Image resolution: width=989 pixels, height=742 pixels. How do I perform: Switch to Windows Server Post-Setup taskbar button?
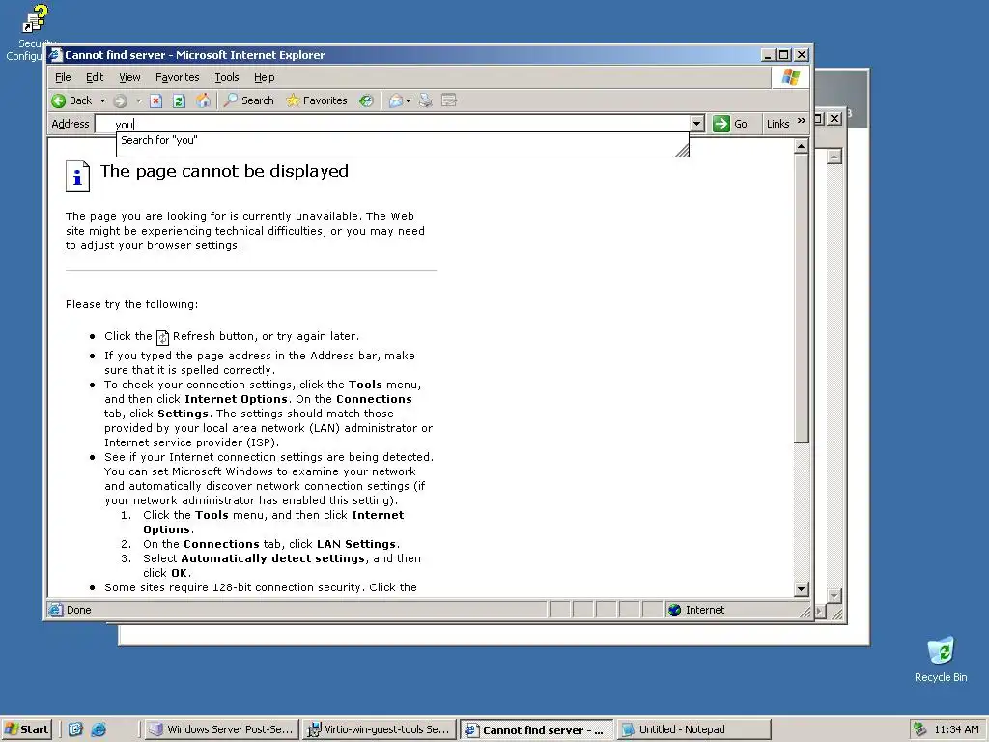[x=221, y=729]
